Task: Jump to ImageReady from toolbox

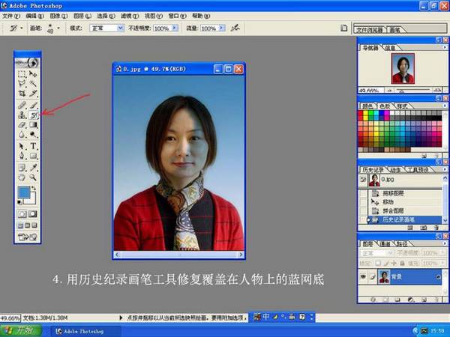Action: (x=28, y=237)
